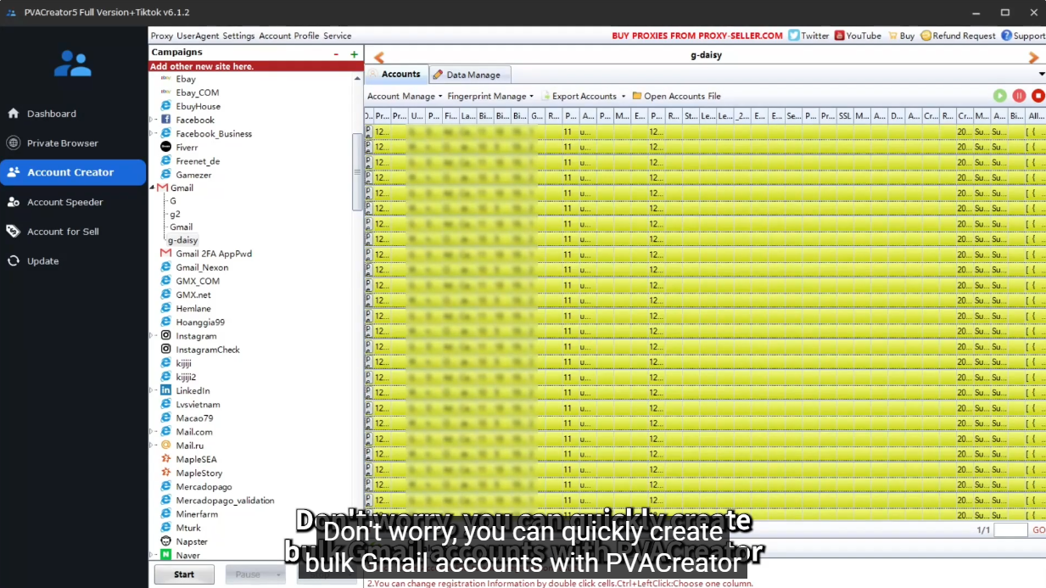Click 'Add other new site here.' text
Screen dimensions: 1046x588
pos(202,66)
